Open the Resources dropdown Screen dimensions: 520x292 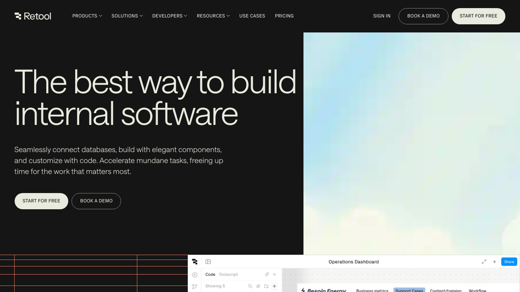click(x=213, y=16)
